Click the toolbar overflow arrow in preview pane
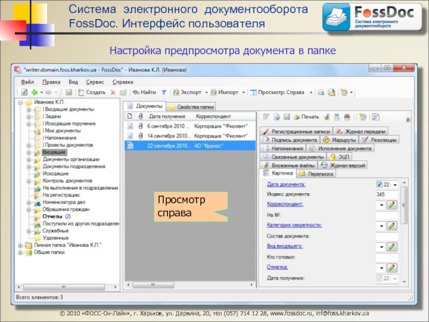This screenshot has height=322, width=429. pos(408,120)
